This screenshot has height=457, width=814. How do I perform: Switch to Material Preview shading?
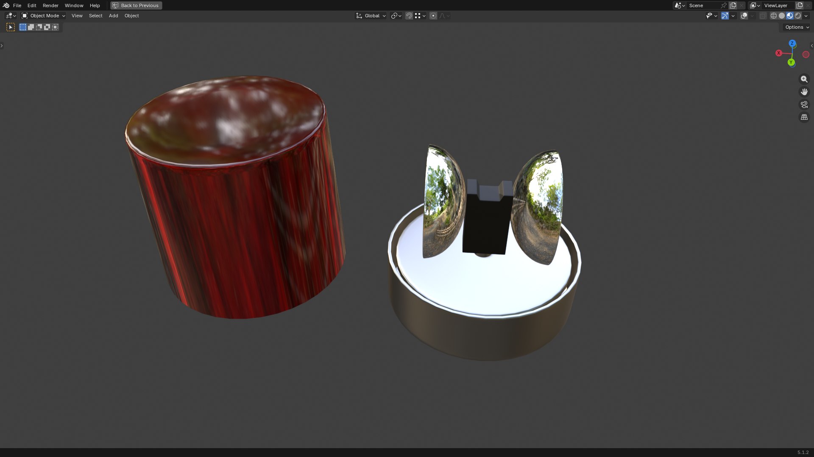coord(790,16)
